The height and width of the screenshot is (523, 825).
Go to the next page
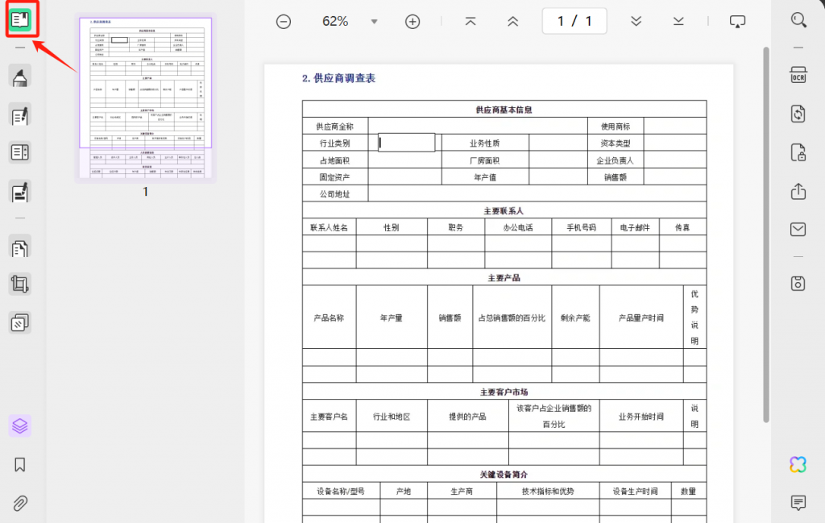tap(636, 21)
